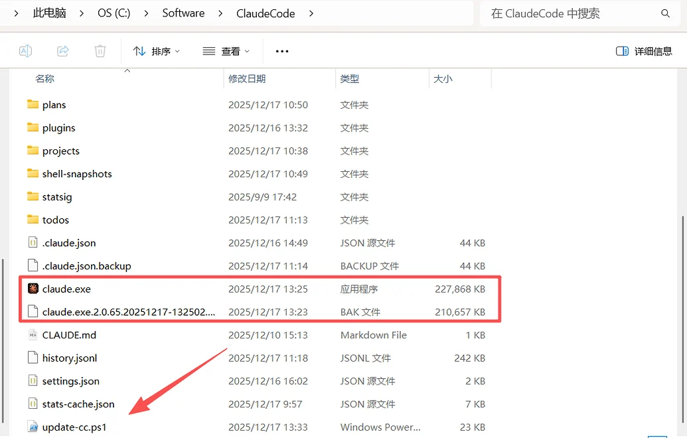This screenshot has width=687, height=438.
Task: Expand chevron after ClaudeCode breadcrumb
Action: [311, 13]
